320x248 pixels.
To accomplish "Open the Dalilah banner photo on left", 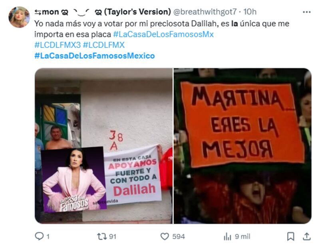I will coord(104,146).
